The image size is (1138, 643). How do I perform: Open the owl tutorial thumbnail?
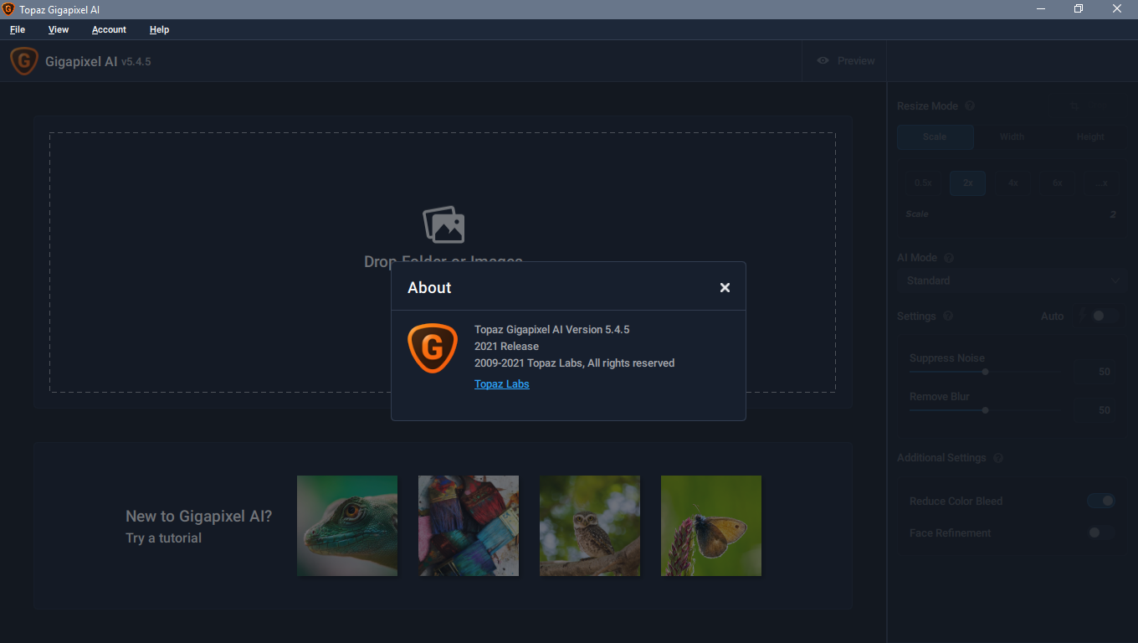pyautogui.click(x=589, y=526)
